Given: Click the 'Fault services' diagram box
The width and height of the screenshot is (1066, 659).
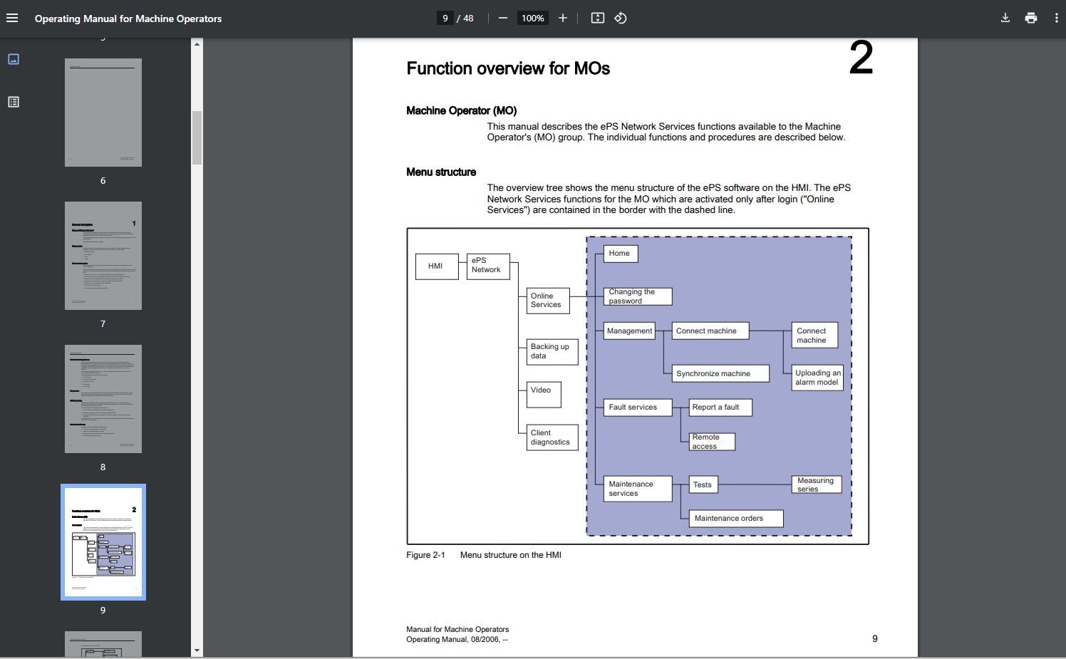Looking at the screenshot, I should coord(638,408).
